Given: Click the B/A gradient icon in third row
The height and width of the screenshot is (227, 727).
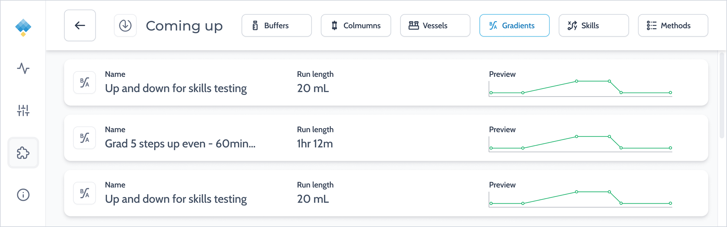Looking at the screenshot, I should 84,193.
